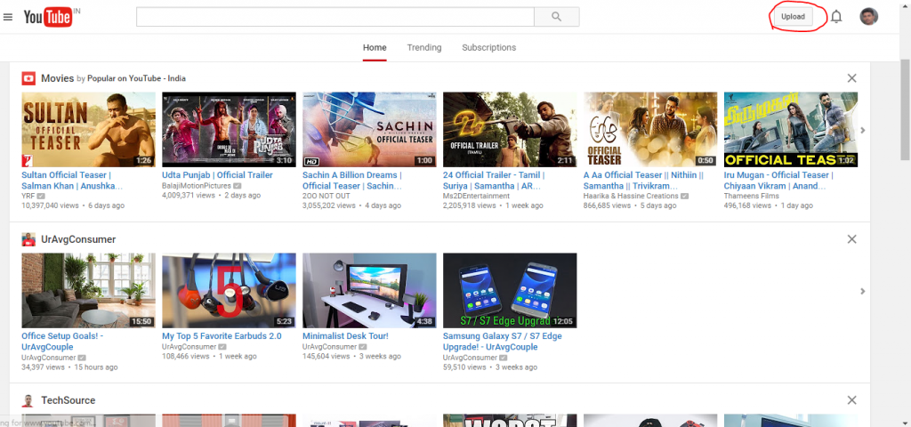911x427 pixels.
Task: Open the 200 NOT OUT channel link
Action: point(324,197)
